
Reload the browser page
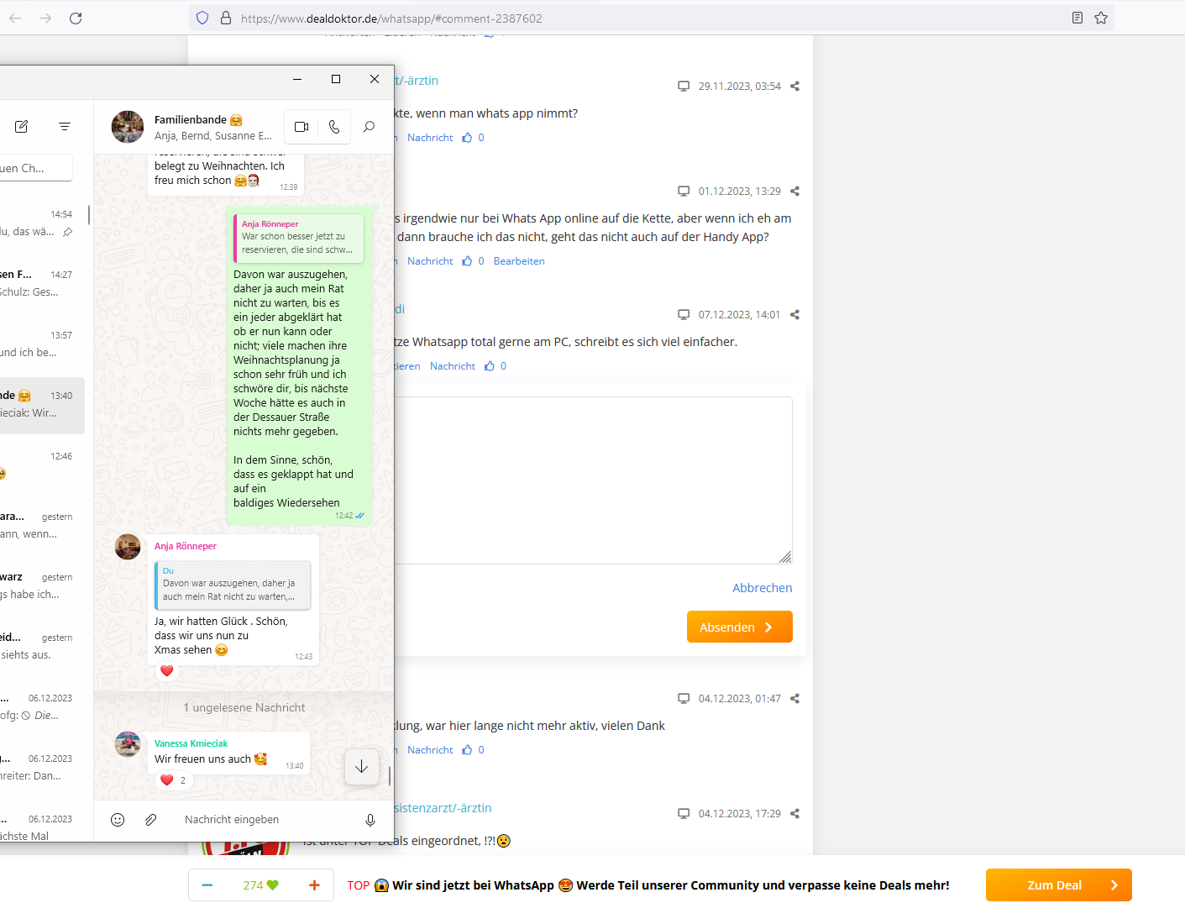(76, 18)
